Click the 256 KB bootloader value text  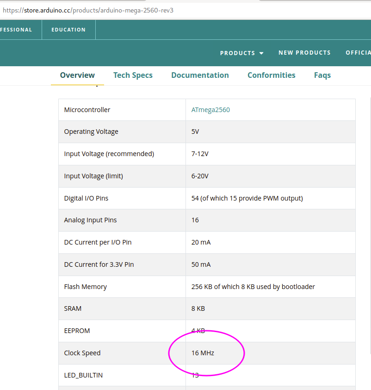click(x=253, y=287)
